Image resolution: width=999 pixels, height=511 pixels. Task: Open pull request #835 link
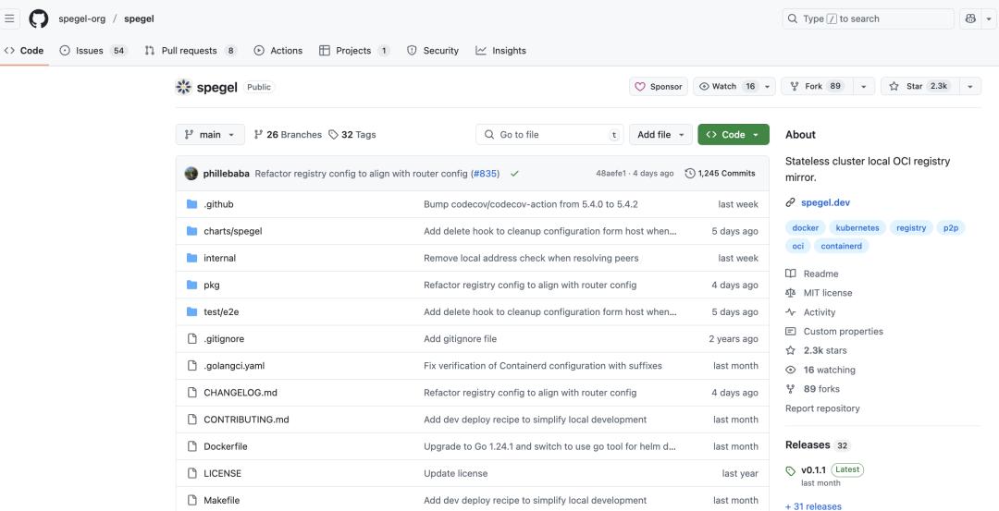485,173
